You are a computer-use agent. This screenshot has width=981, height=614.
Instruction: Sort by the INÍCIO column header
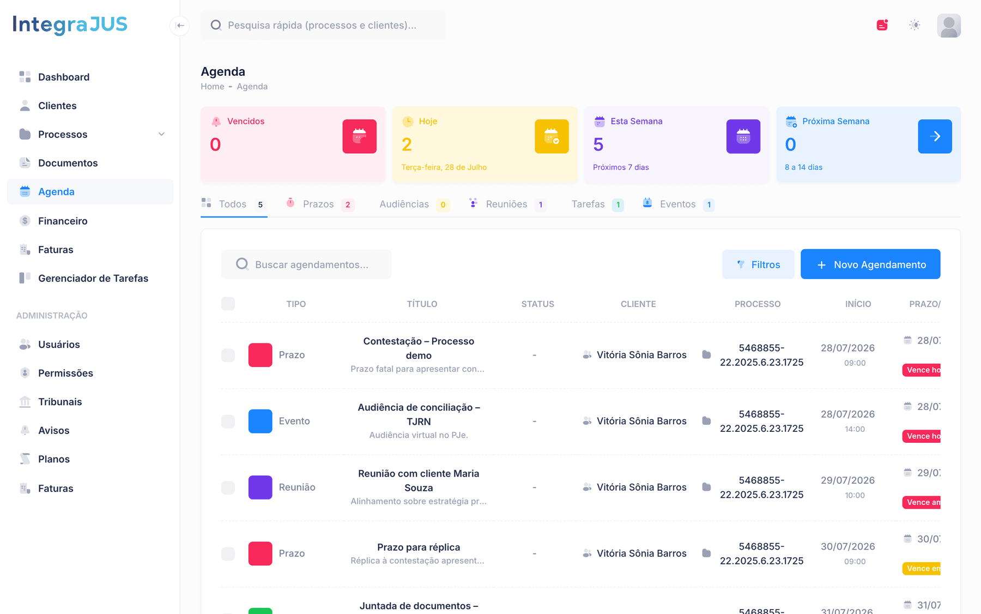[x=858, y=304]
